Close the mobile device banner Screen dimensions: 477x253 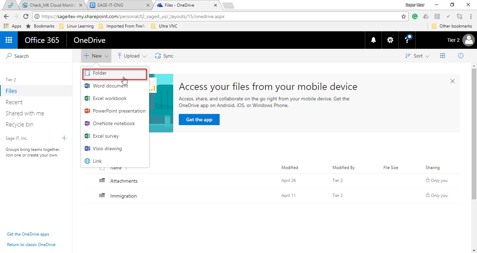(453, 81)
